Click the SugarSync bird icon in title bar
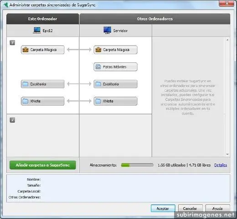Viewport: 237px width, 219px height. [6, 5]
